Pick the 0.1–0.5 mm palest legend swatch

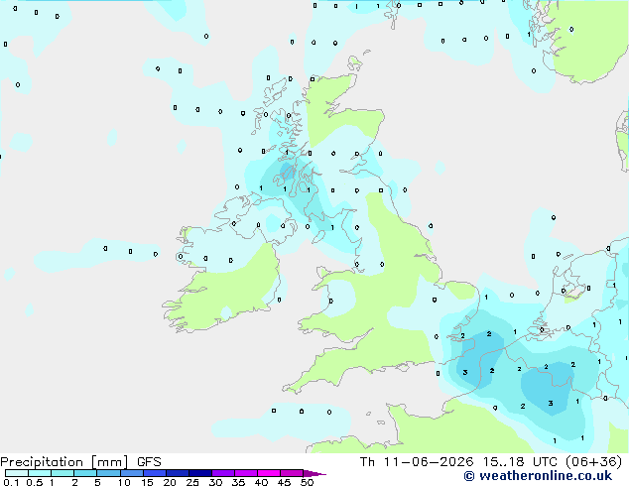pyautogui.click(x=17, y=473)
